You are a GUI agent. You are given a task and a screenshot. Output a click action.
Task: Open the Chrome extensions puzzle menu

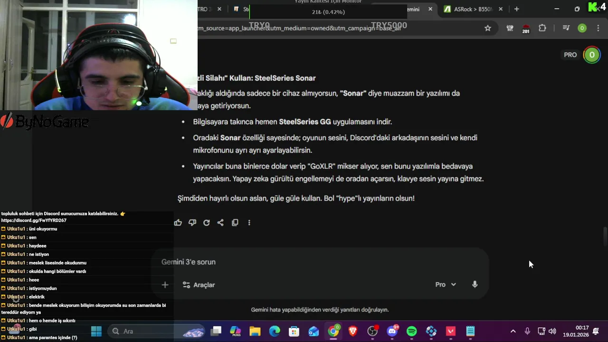pos(542,28)
